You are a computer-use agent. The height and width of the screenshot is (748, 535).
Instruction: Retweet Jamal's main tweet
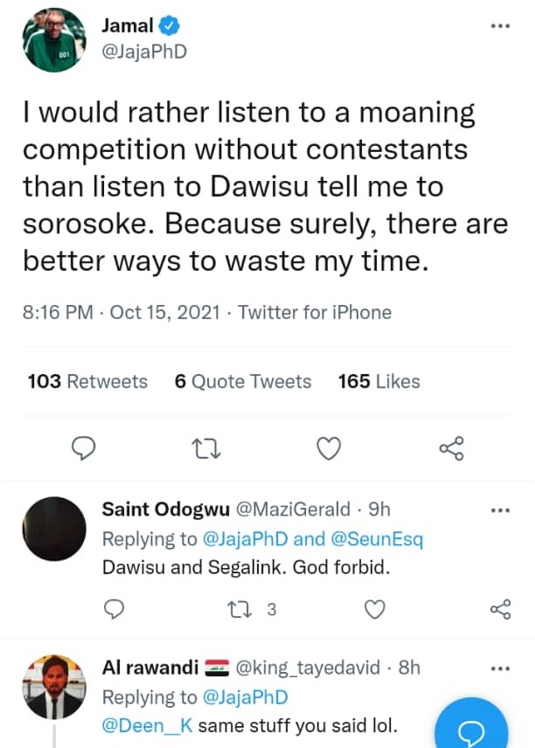coord(205,449)
